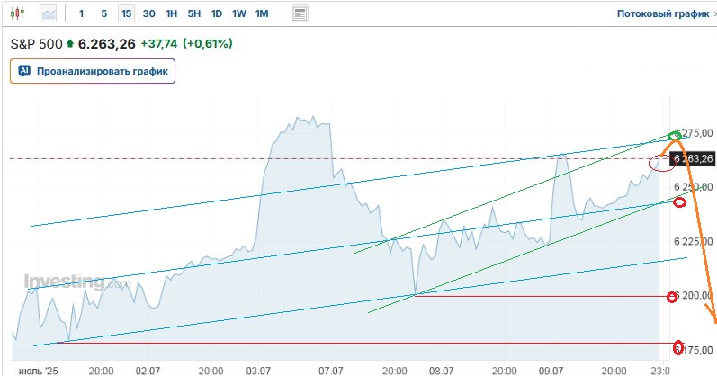Choose the 1M monthly timeframe
This screenshot has height=376, width=717.
click(262, 13)
